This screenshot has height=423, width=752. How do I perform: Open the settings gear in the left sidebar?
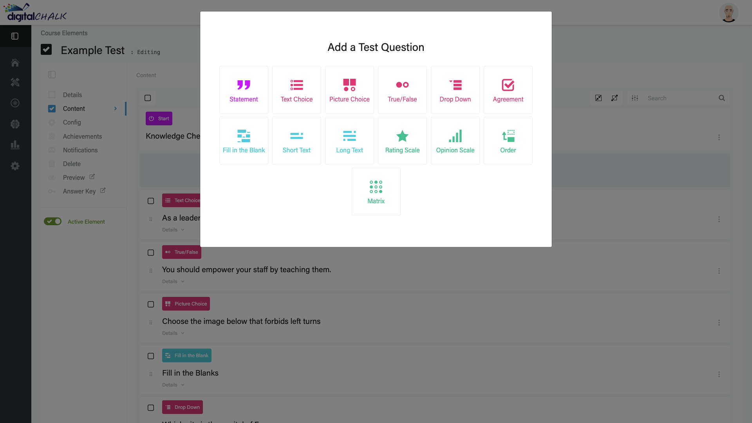(x=15, y=166)
